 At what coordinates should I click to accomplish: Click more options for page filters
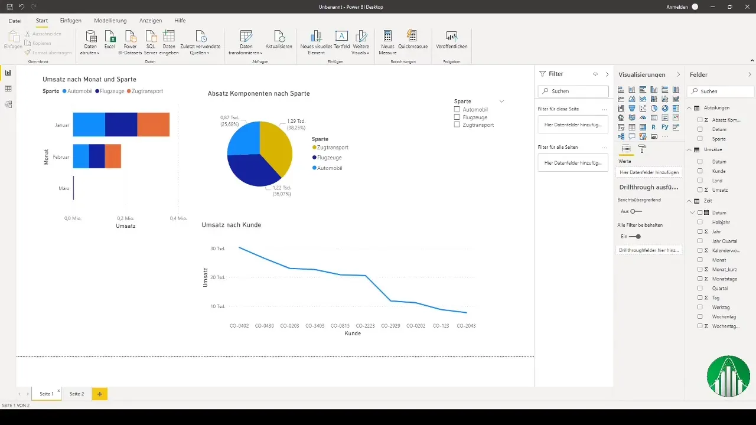point(604,110)
